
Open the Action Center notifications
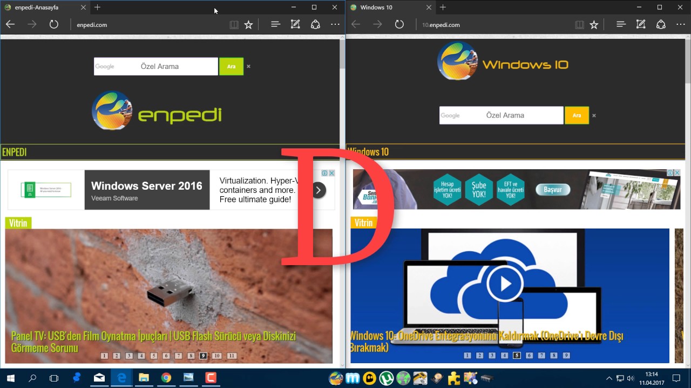pyautogui.click(x=676, y=378)
